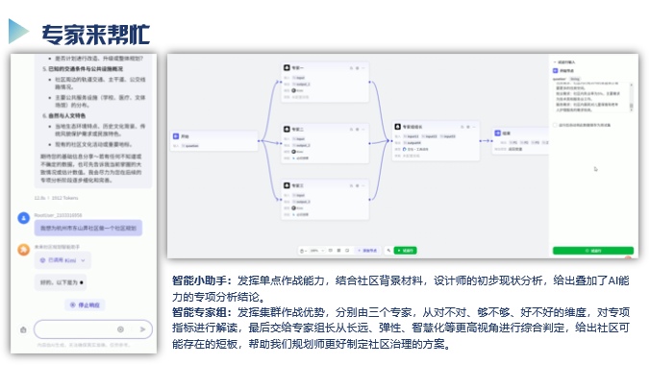Expand the 已调用 Kimi chevron
This screenshot has height=365, width=650.
pos(83,260)
